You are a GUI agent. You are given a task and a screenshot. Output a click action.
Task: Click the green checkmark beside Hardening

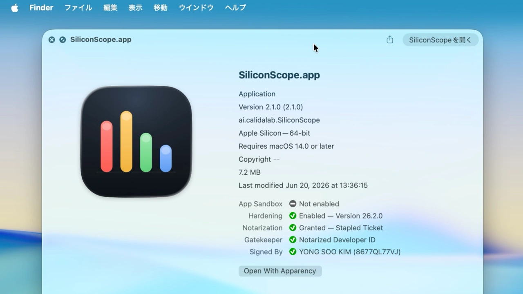293,216
